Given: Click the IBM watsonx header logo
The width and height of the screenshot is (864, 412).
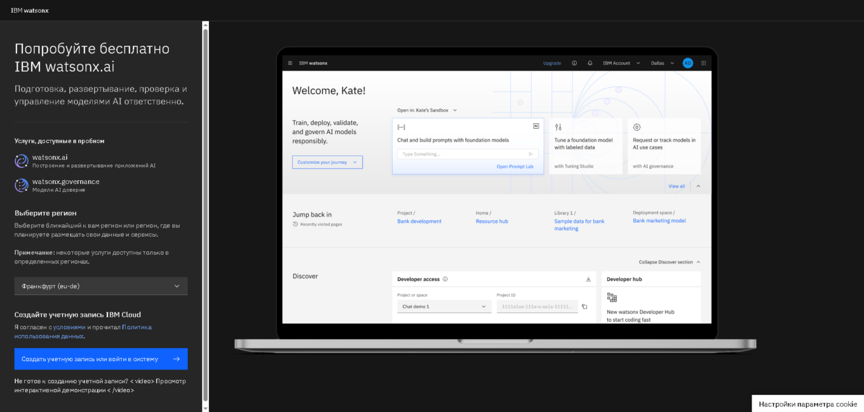Looking at the screenshot, I should [29, 10].
